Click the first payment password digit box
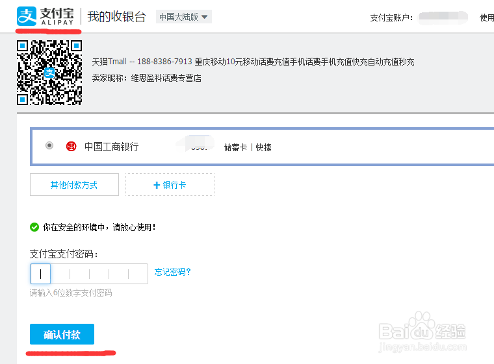 (x=40, y=274)
